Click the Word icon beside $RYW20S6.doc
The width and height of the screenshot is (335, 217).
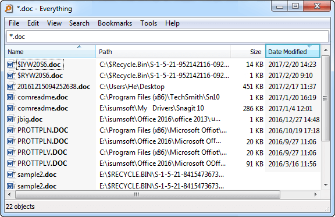coord(11,76)
